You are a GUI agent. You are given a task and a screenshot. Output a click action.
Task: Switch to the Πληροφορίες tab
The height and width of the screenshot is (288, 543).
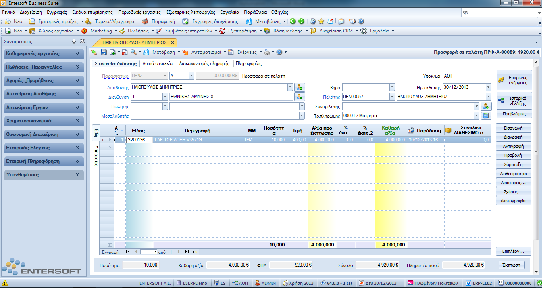tap(248, 63)
